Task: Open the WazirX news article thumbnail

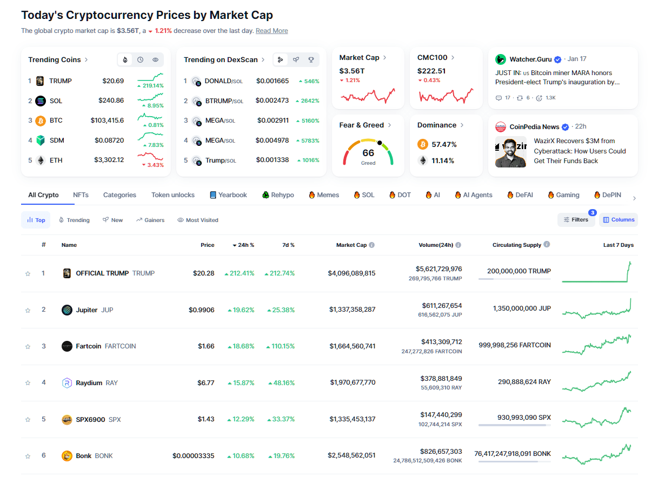Action: pyautogui.click(x=510, y=152)
